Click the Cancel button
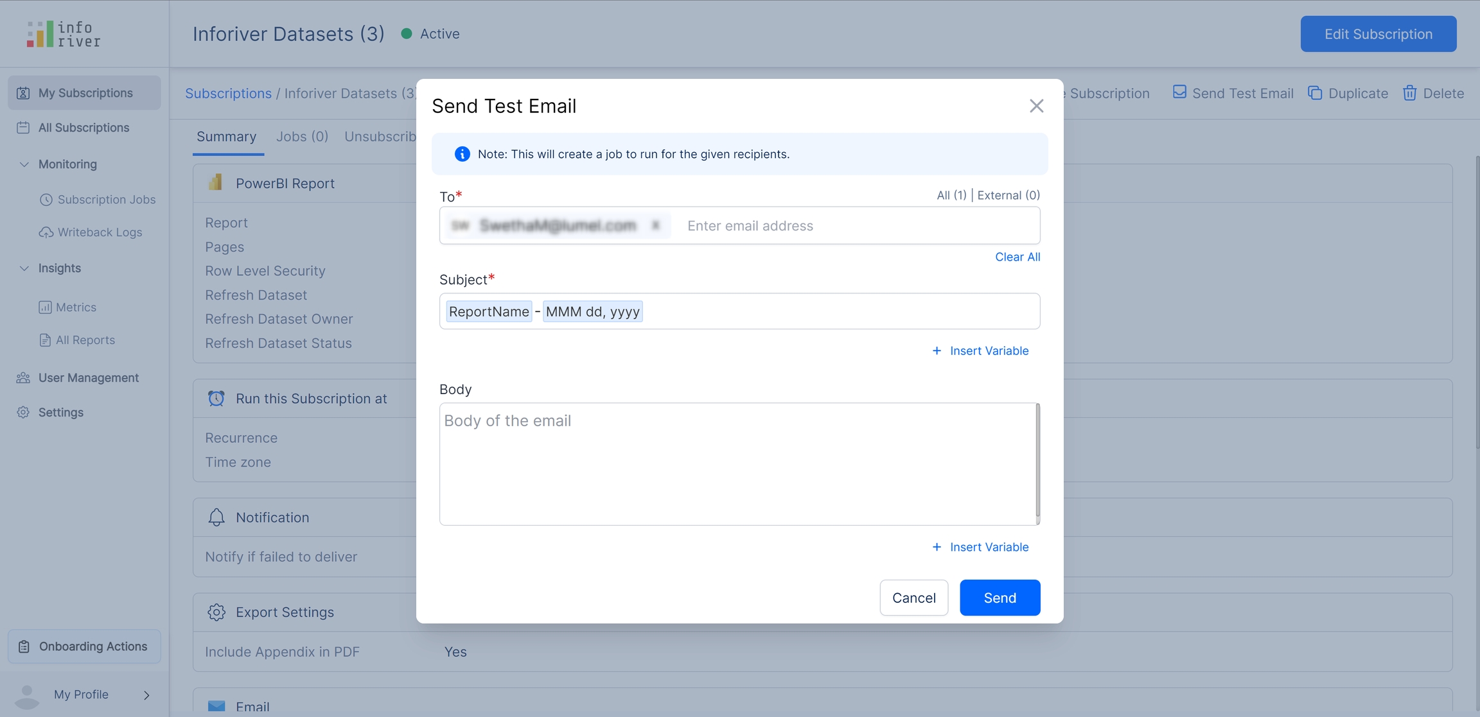This screenshot has height=717, width=1480. tap(913, 598)
